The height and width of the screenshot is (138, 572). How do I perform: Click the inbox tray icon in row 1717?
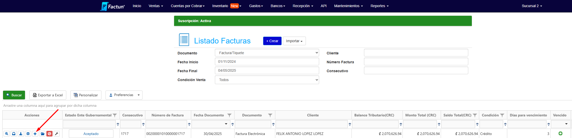coord(14,134)
